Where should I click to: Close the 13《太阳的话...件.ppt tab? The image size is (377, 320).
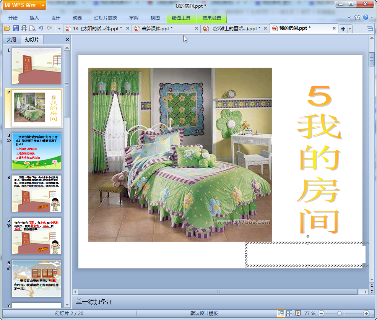pos(128,28)
